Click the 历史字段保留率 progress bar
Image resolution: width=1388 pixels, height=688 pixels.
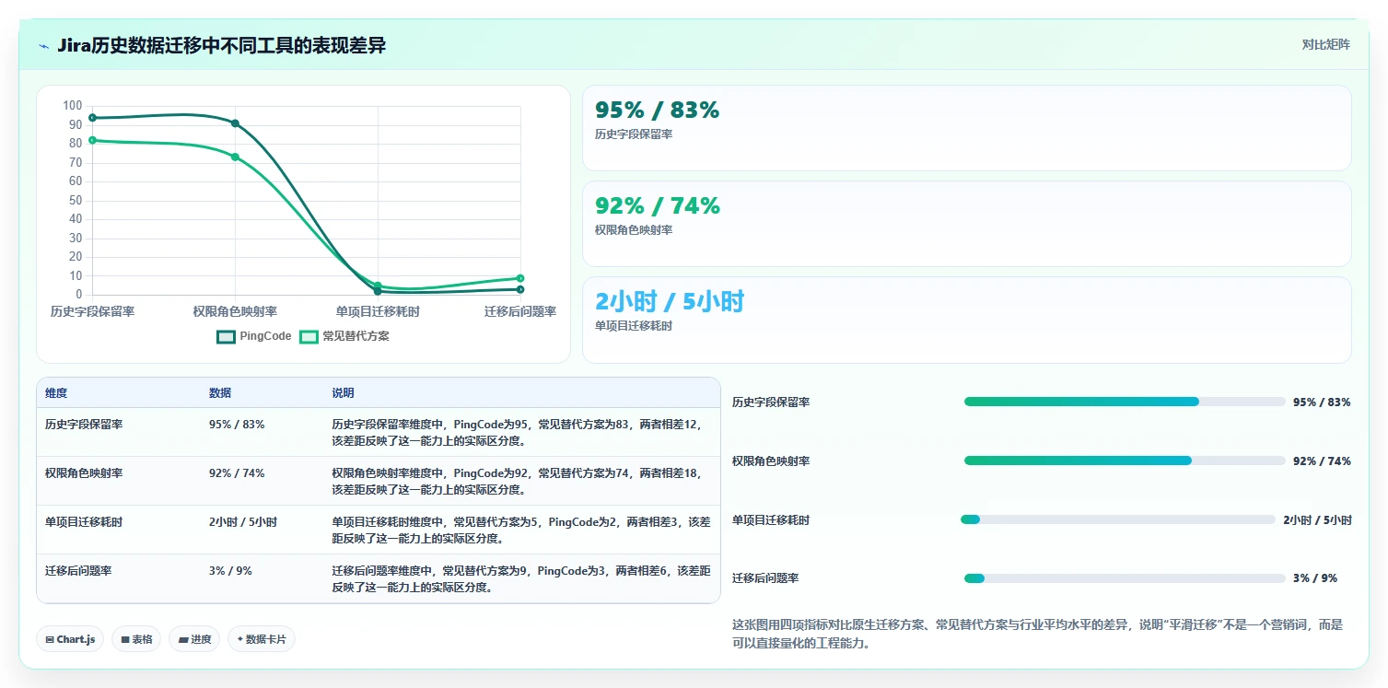coord(1125,402)
